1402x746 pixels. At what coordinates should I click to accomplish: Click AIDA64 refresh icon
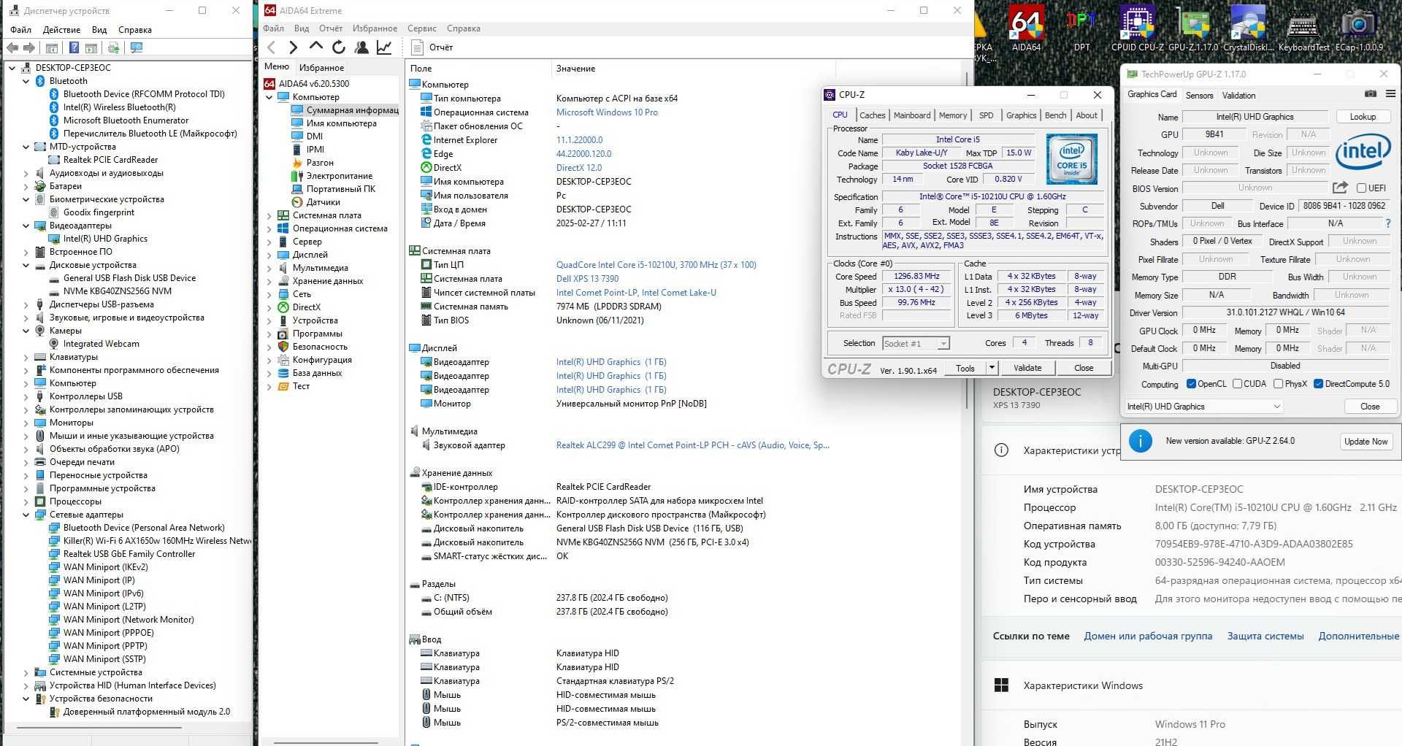pyautogui.click(x=339, y=47)
